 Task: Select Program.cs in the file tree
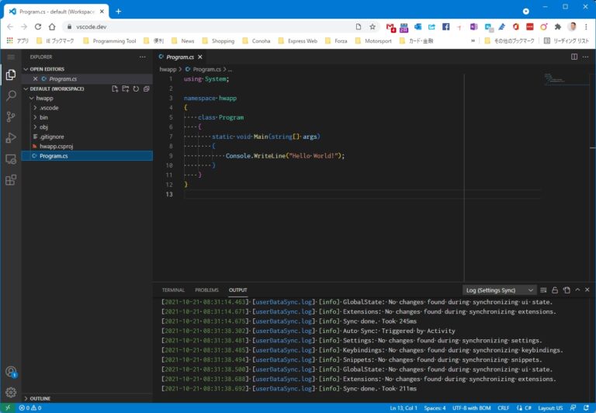[x=88, y=156]
